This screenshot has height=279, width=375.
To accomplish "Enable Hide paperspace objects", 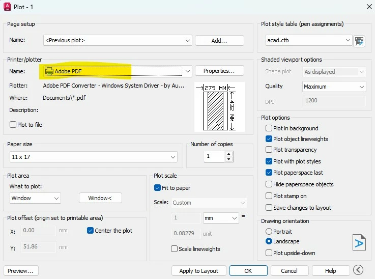I will (269, 184).
